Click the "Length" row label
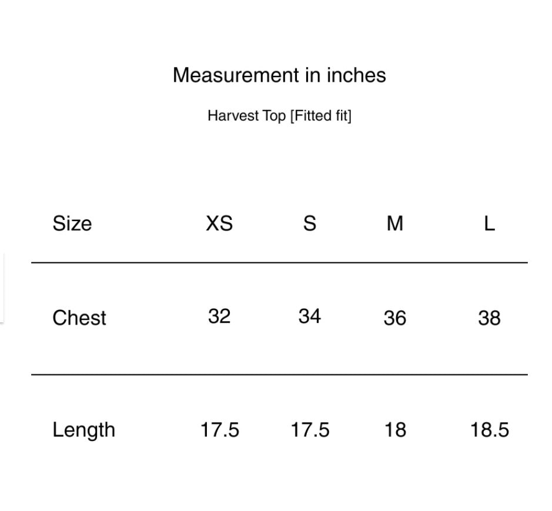The height and width of the screenshot is (511, 552). point(83,430)
